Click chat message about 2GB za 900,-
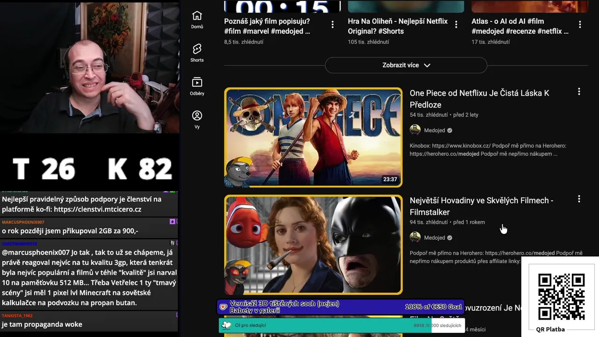 [x=70, y=231]
